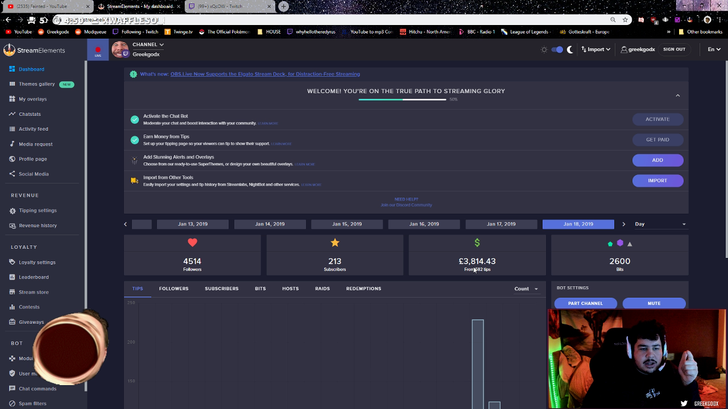The height and width of the screenshot is (409, 728).
Task: Go to previous dates with left arrow
Action: coord(126,224)
